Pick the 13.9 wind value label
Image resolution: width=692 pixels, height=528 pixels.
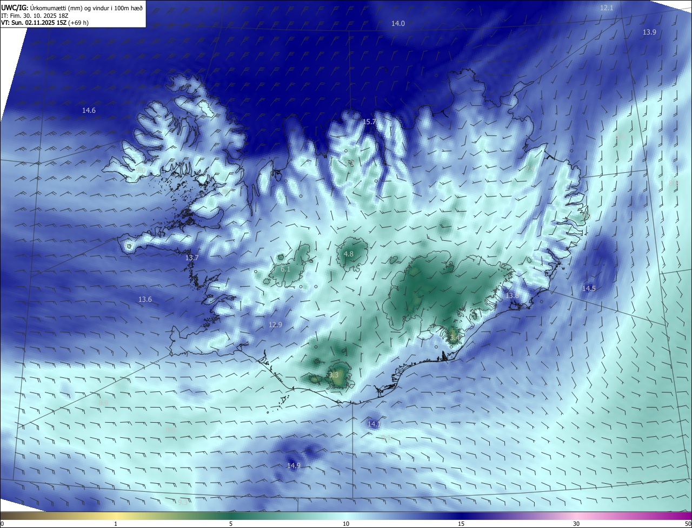649,32
